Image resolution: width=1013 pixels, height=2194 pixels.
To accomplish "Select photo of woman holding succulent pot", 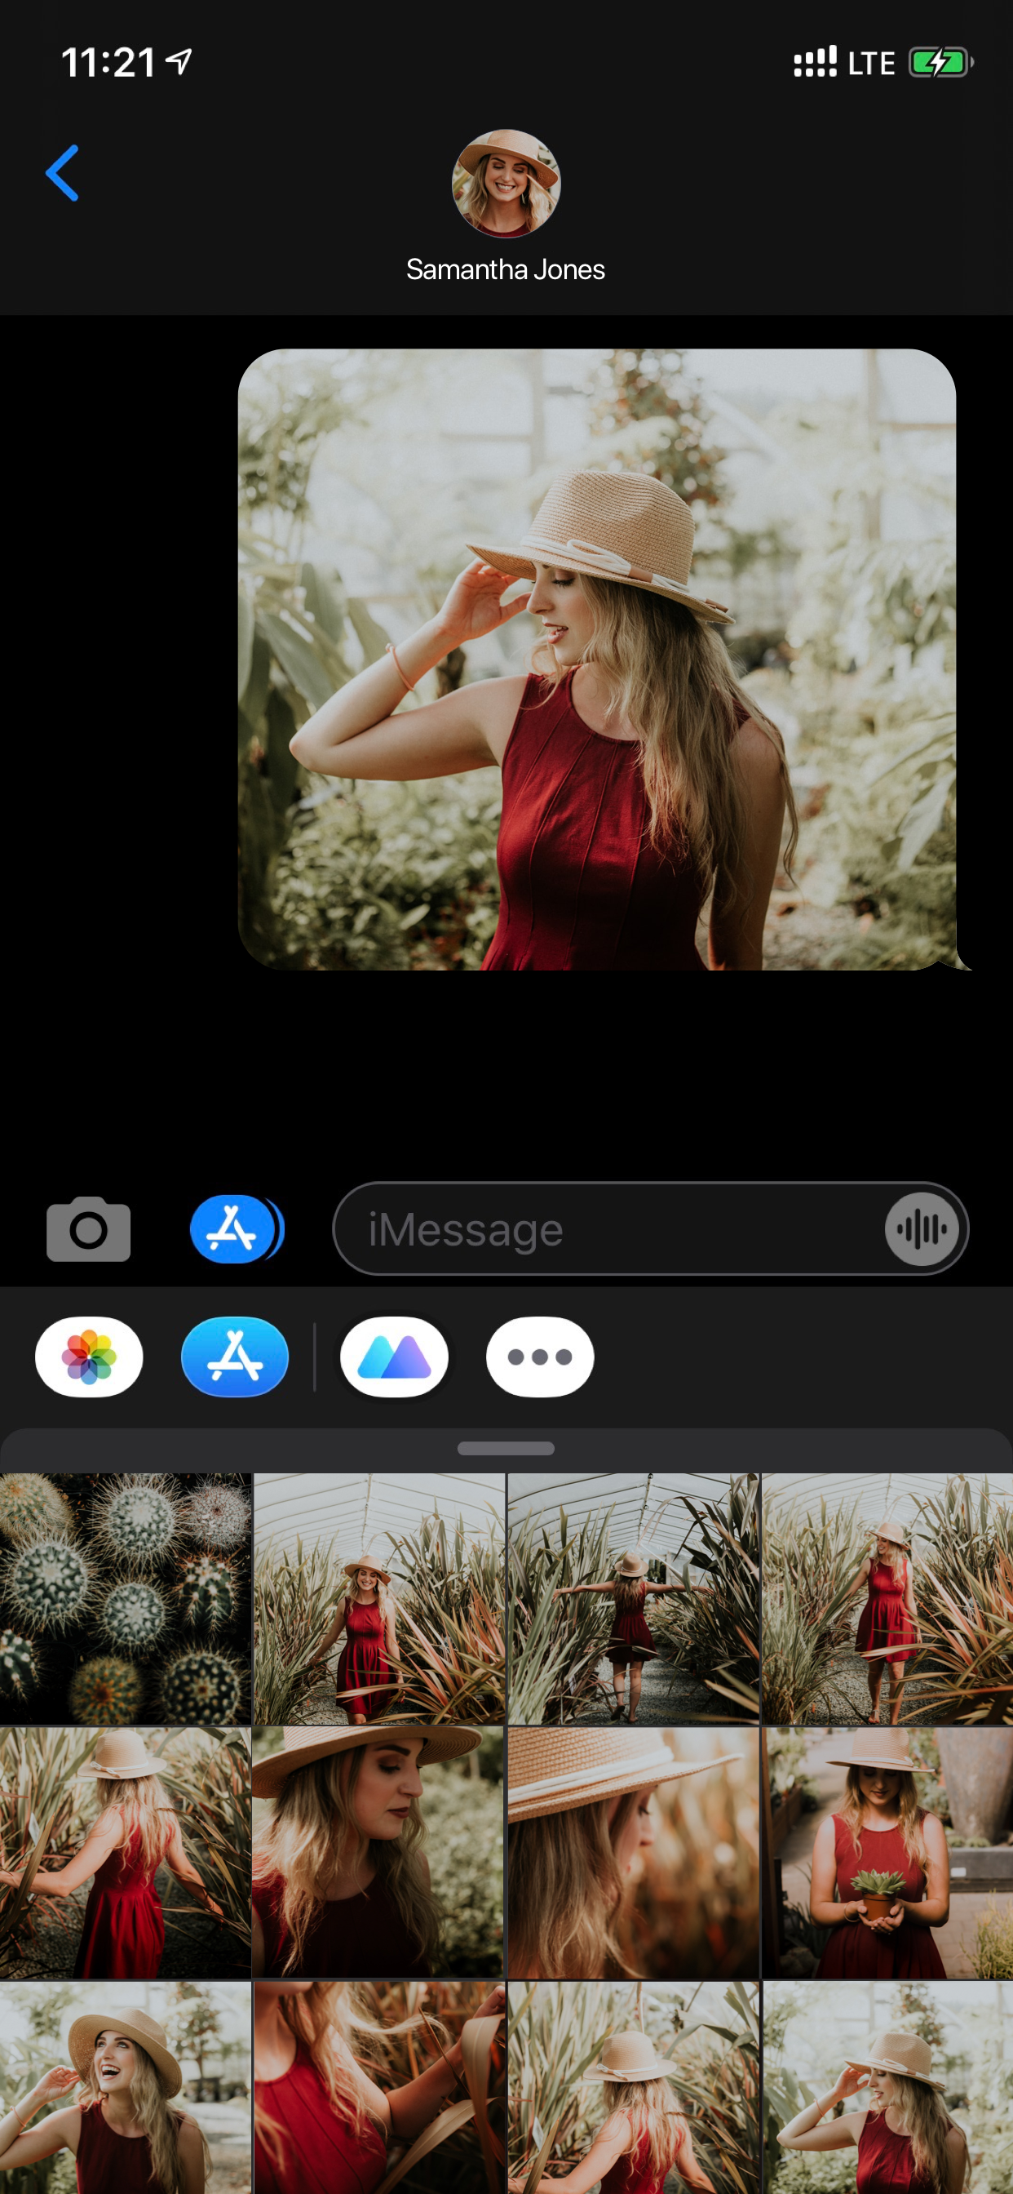I will [887, 1854].
